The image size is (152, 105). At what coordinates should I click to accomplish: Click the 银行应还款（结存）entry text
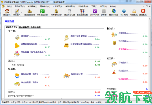coord(30,74)
